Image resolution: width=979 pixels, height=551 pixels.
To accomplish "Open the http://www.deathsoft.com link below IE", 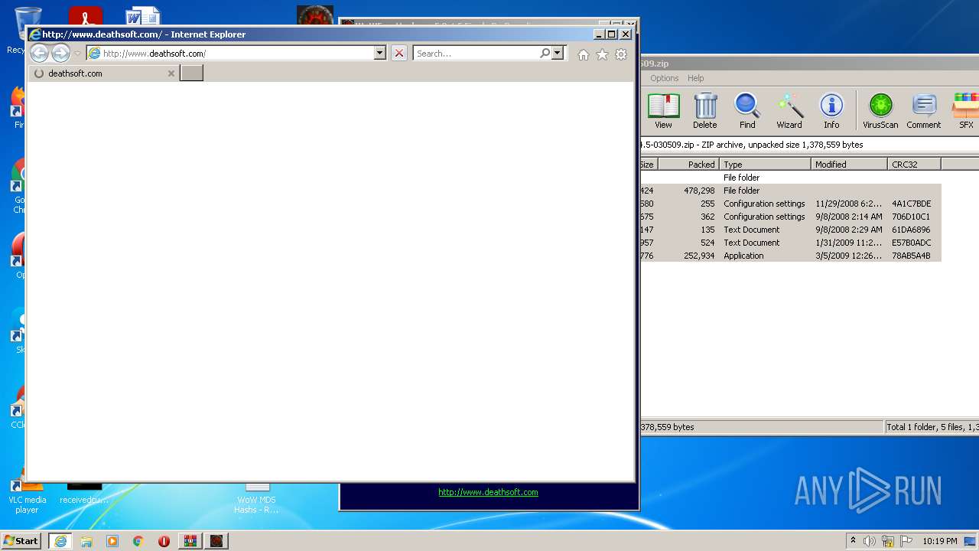I will pyautogui.click(x=488, y=492).
